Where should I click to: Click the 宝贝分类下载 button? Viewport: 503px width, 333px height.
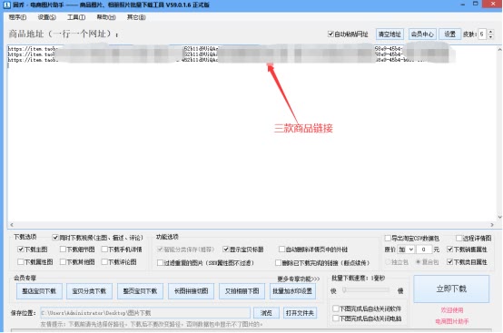point(89,291)
